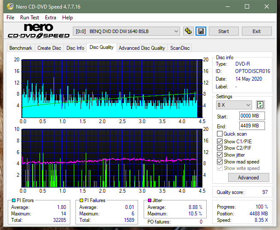Click the PO failures value 0
This screenshot has width=280, height=230.
201,222
